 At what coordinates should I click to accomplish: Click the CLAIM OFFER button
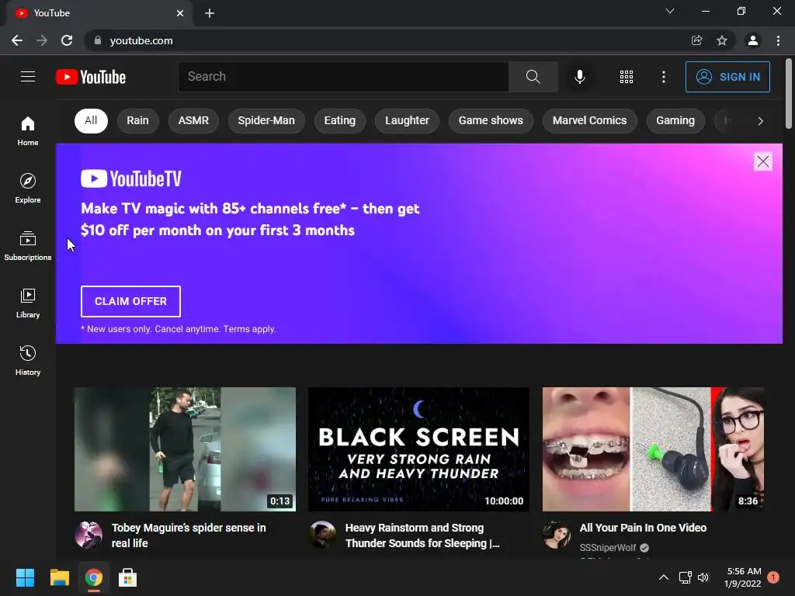point(130,301)
